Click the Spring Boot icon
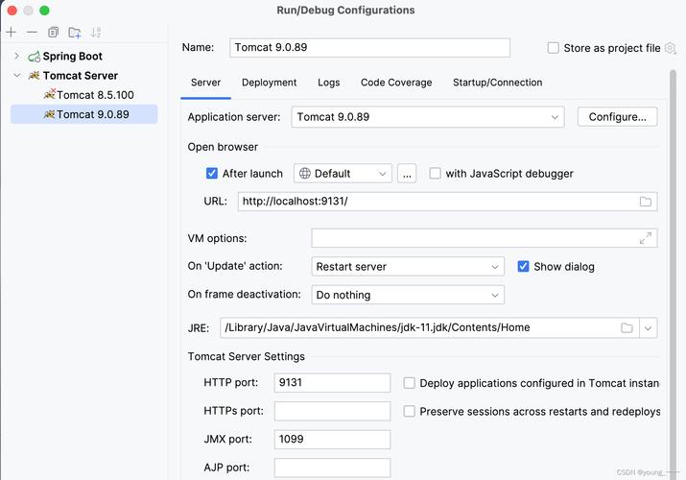The image size is (686, 480). pyautogui.click(x=34, y=57)
